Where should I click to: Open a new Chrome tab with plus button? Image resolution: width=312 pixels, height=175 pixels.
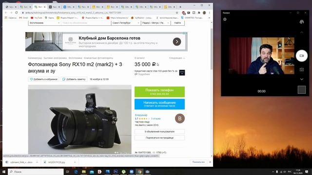(x=180, y=7)
